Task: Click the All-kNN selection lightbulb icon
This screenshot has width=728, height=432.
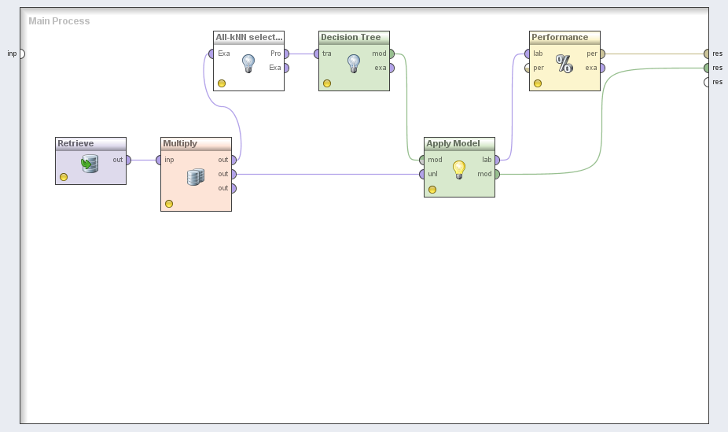Action: 248,64
